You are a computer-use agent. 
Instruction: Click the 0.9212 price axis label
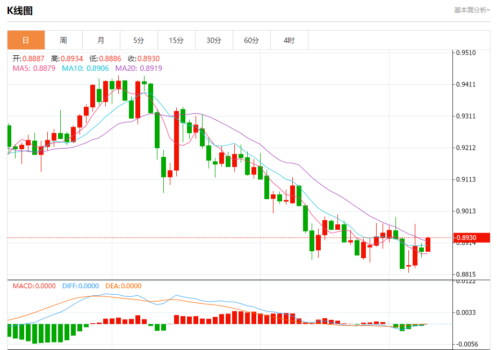[466, 148]
